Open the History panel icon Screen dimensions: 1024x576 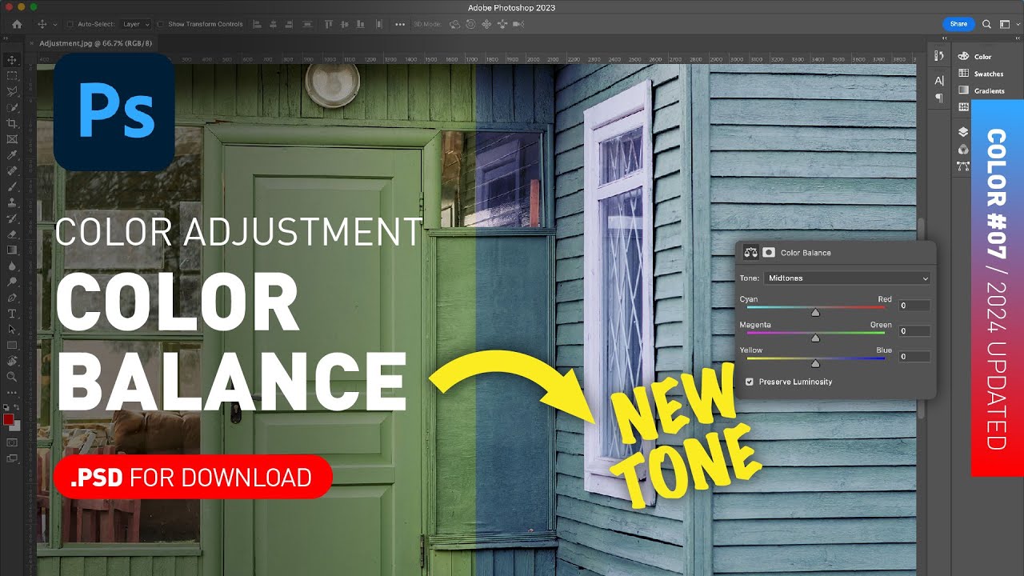point(939,55)
